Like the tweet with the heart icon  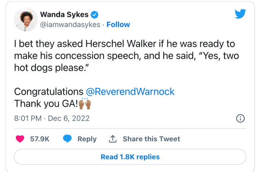point(20,139)
